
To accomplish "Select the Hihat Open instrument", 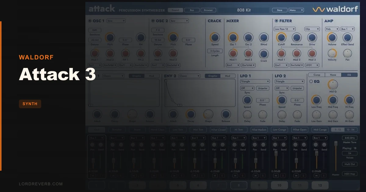I will pos(300,130).
